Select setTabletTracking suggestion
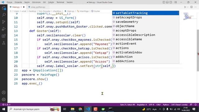 pyautogui.click(x=146, y=13)
